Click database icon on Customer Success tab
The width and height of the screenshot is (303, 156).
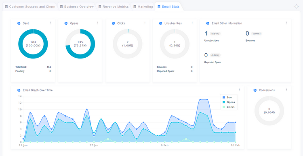coord(6,6)
